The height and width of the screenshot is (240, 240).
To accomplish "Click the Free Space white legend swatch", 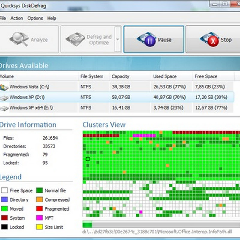I will (4, 190).
